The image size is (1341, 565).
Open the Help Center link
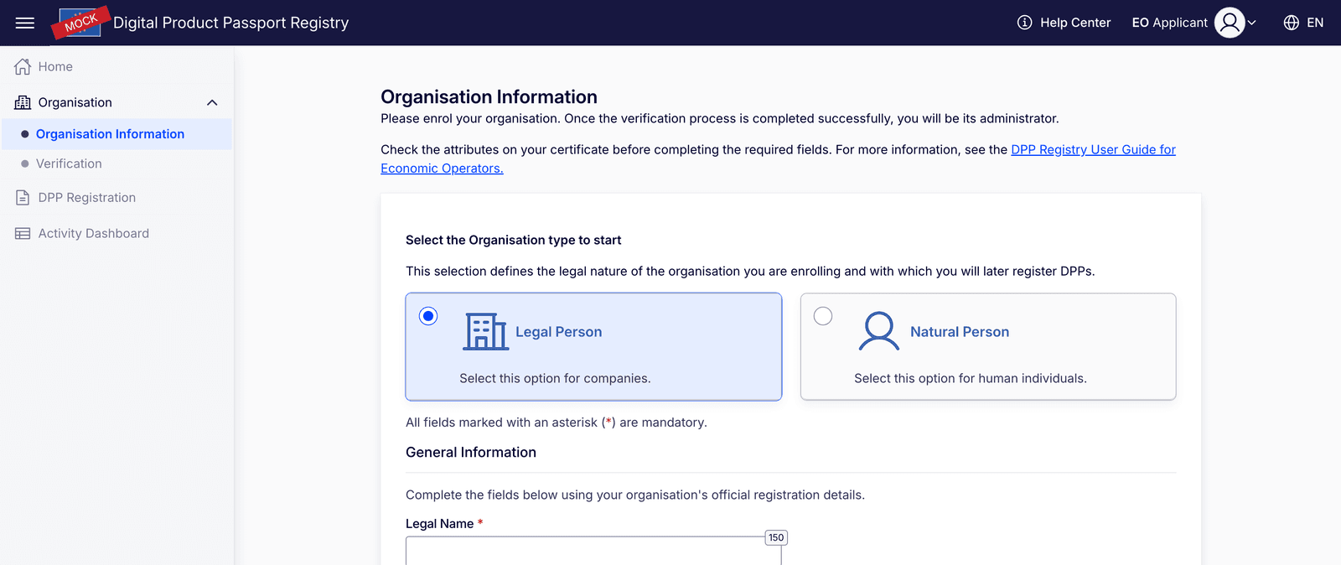click(x=1075, y=23)
